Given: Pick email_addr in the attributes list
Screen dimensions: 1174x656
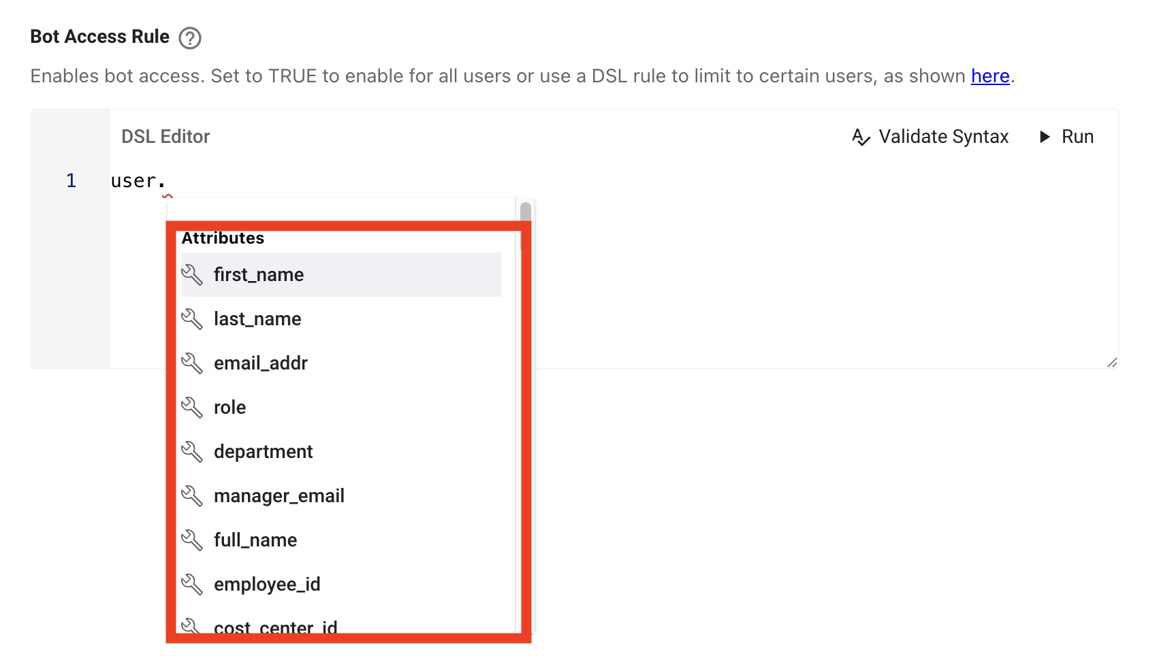Looking at the screenshot, I should pos(261,363).
